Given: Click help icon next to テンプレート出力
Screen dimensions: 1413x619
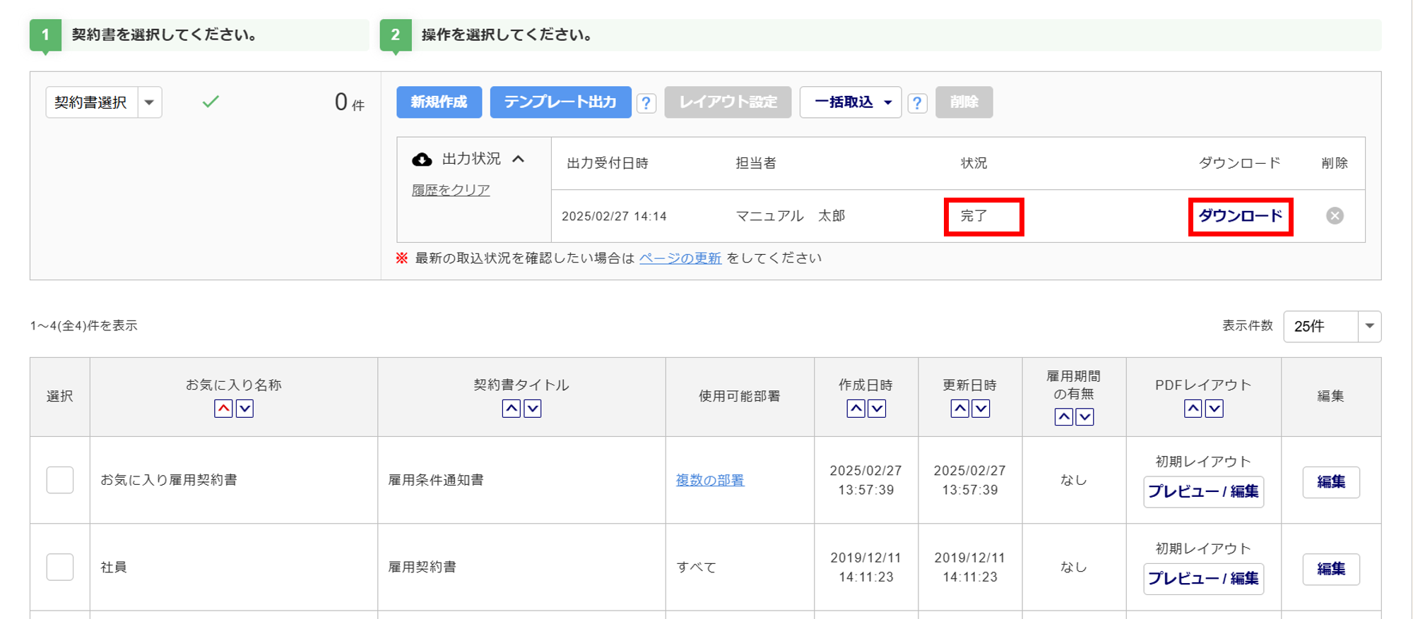Looking at the screenshot, I should (646, 104).
